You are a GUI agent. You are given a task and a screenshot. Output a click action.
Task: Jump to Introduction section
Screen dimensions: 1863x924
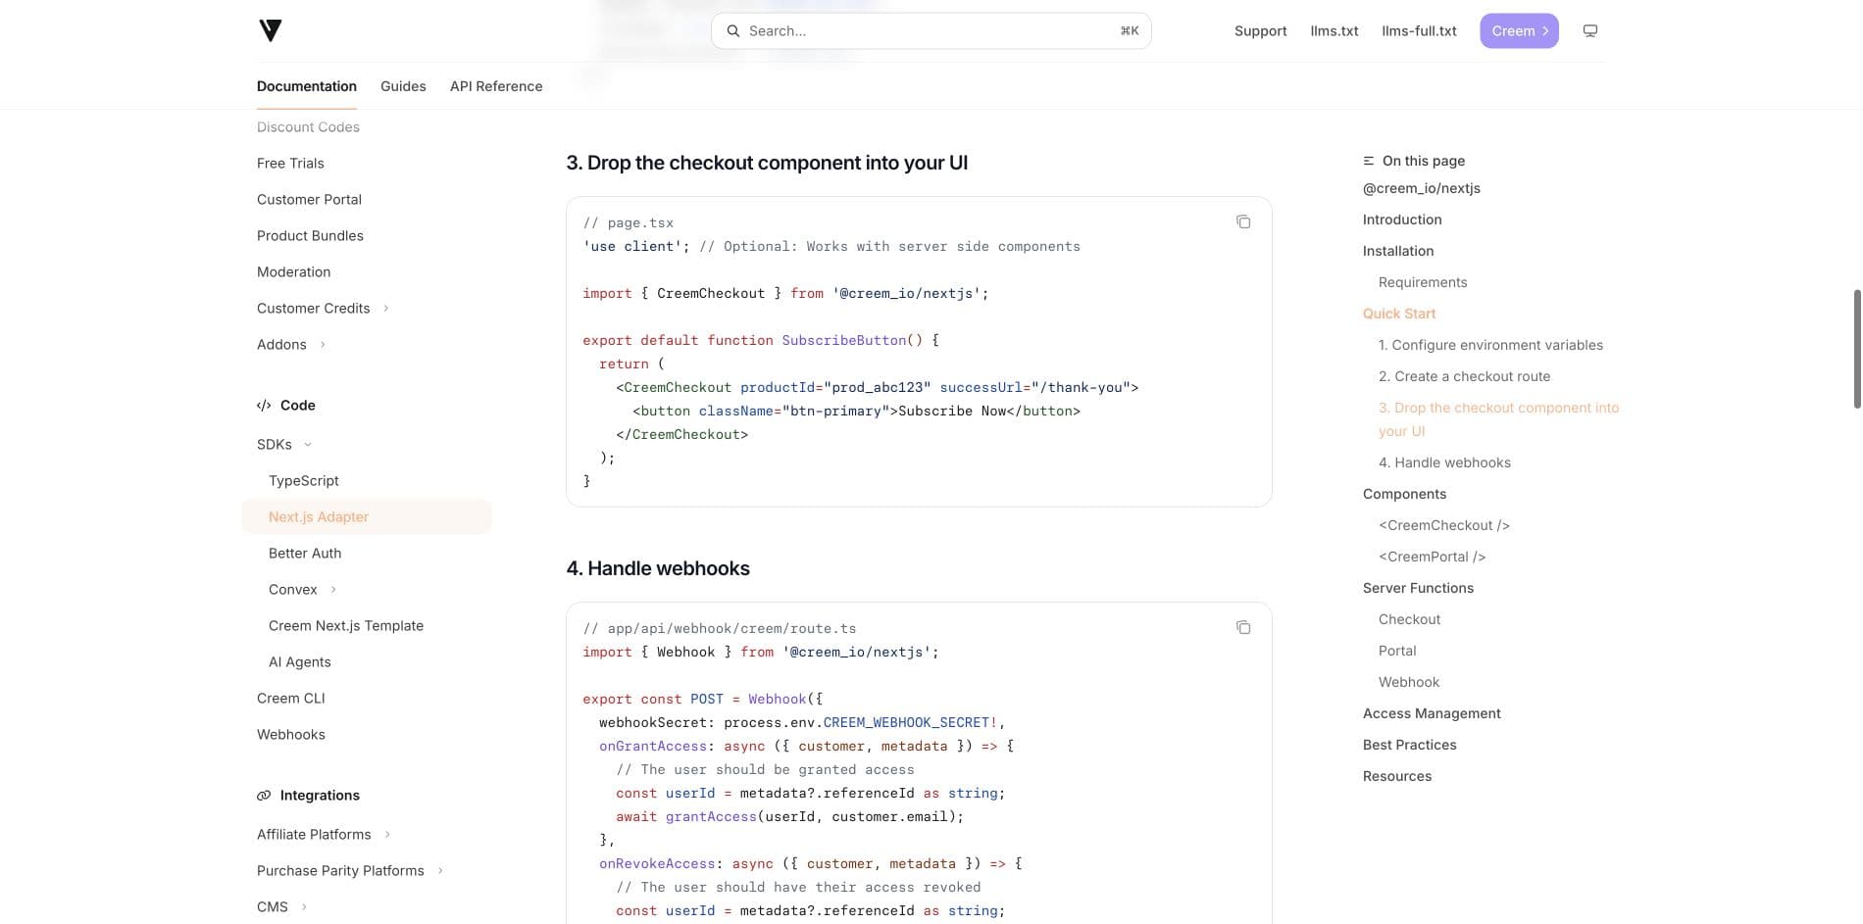point(1402,219)
